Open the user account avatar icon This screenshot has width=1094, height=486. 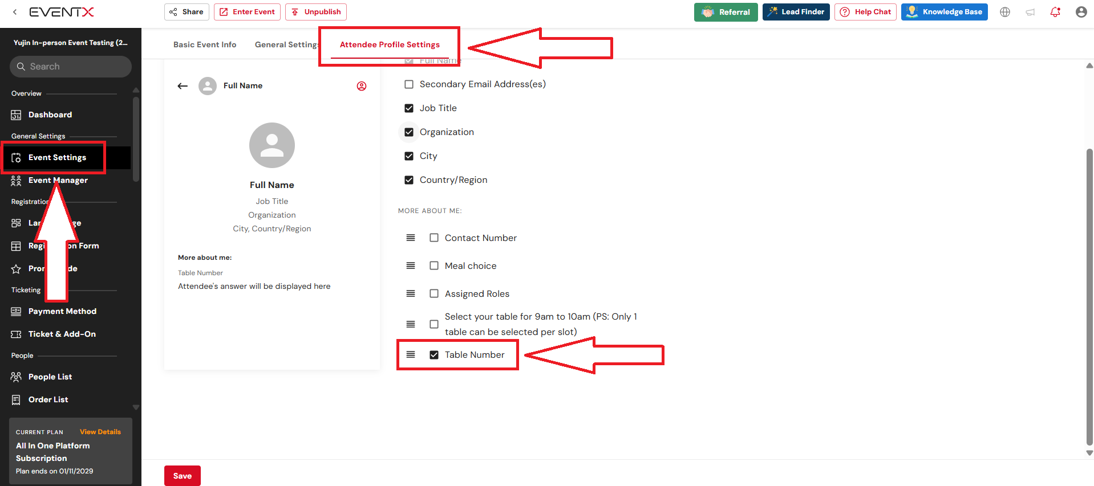[x=1081, y=12]
